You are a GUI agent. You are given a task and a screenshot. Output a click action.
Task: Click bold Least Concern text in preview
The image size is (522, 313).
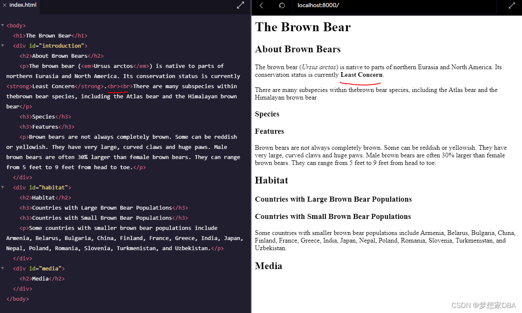coord(361,75)
